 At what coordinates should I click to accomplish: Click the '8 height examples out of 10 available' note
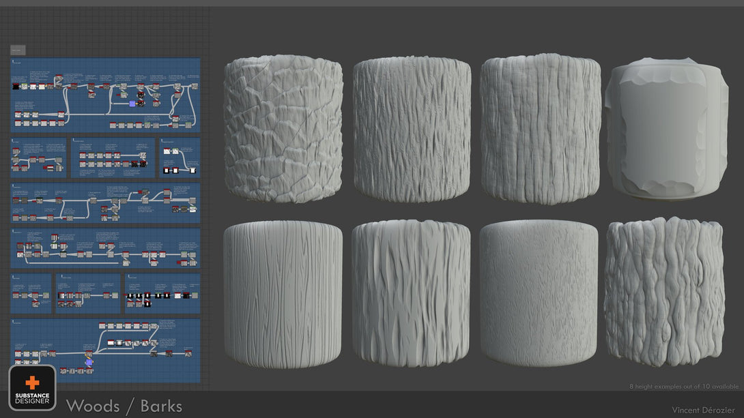pos(684,386)
